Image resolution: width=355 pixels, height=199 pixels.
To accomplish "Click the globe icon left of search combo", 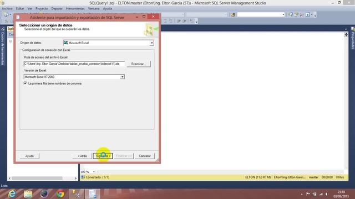I will tap(233, 15).
